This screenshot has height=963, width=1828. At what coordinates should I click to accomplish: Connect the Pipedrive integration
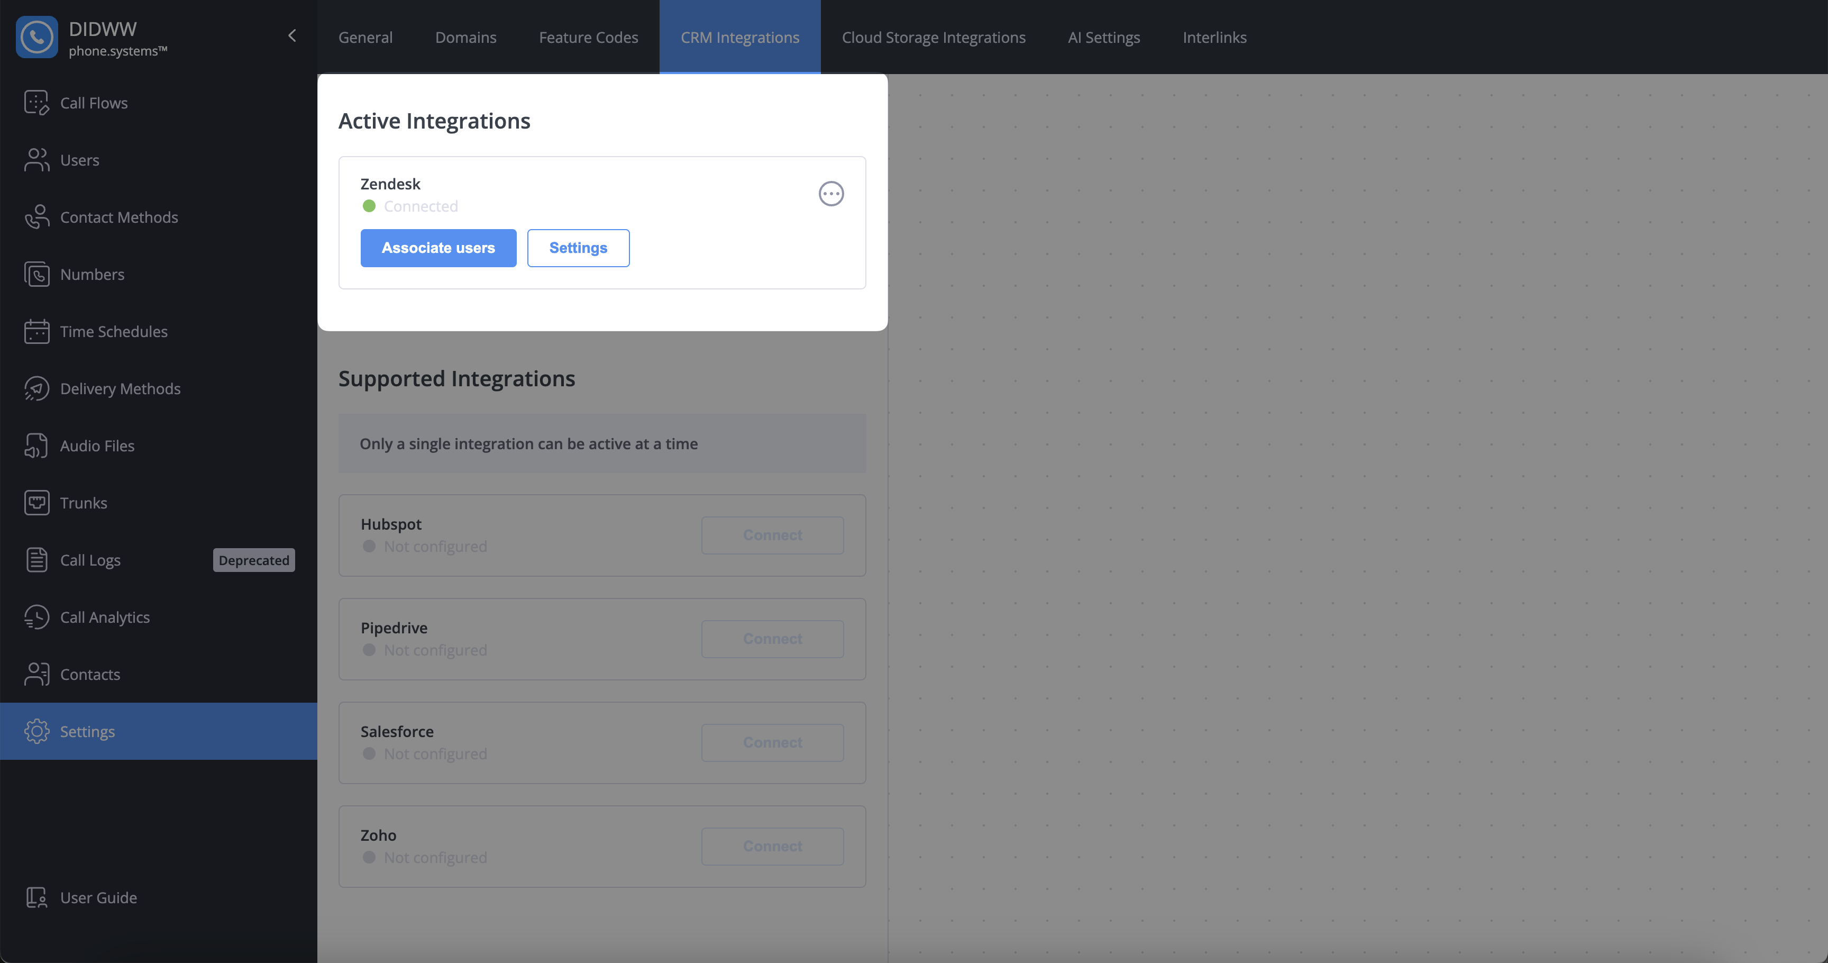pos(772,639)
